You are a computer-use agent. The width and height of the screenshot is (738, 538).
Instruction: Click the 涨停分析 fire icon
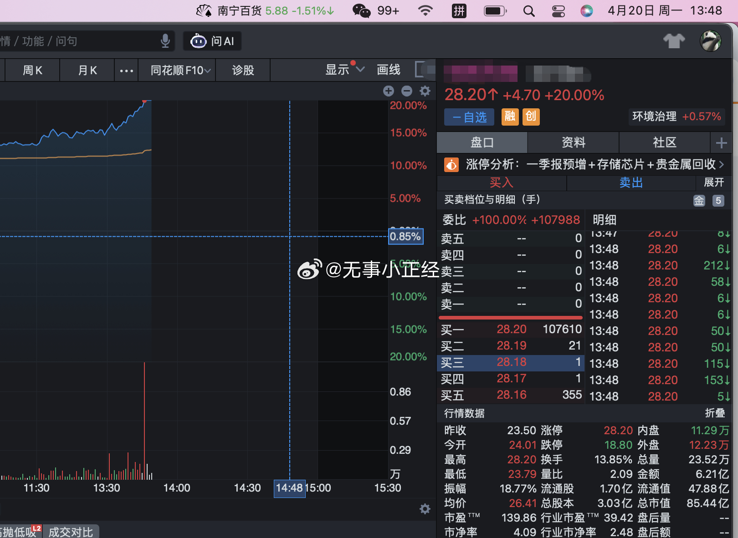click(x=451, y=164)
